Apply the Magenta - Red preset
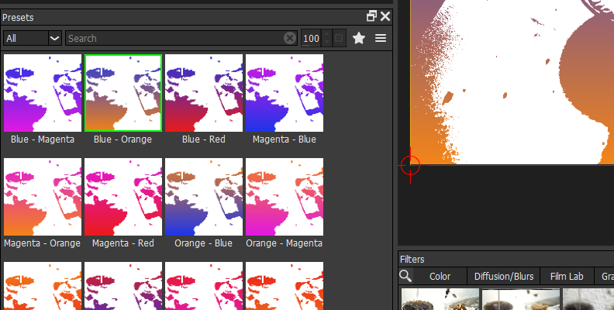The width and height of the screenshot is (614, 310). pyautogui.click(x=123, y=197)
